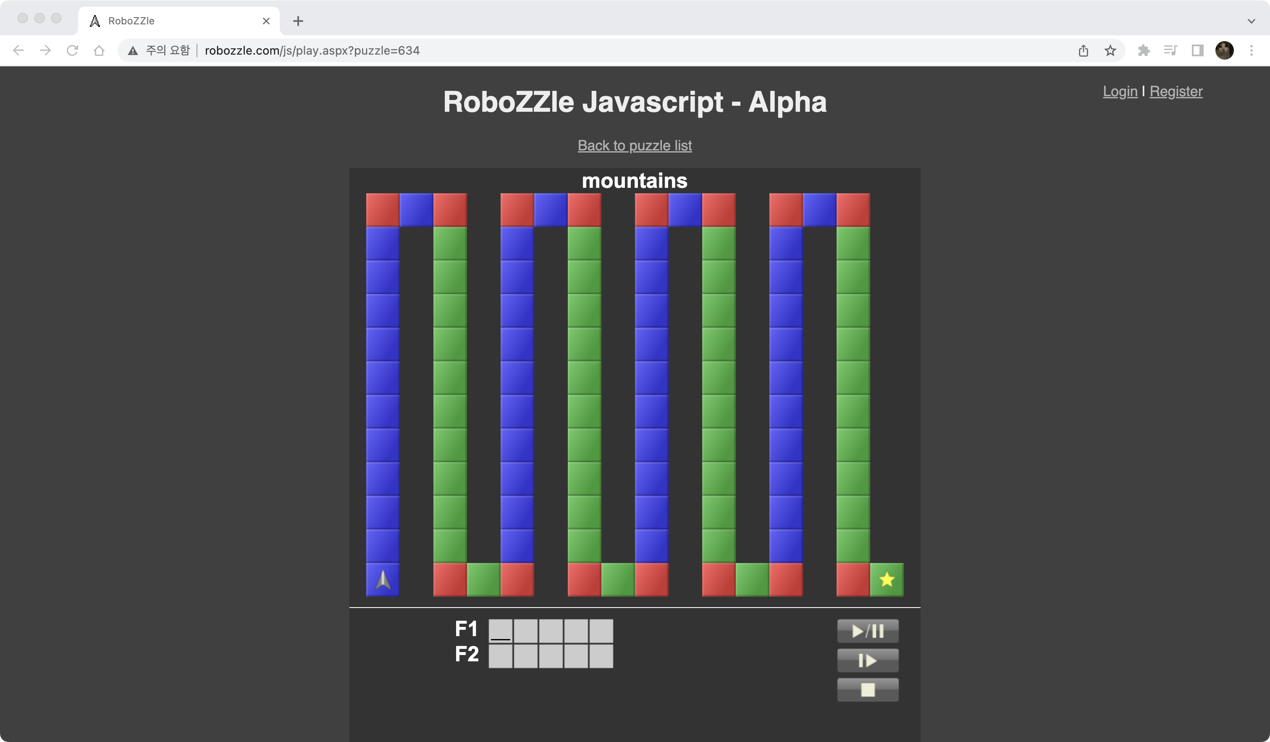Expand the tab search dropdown

click(1251, 21)
